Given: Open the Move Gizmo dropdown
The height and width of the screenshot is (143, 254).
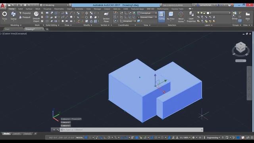Looking at the screenshot, I should 181,17.
